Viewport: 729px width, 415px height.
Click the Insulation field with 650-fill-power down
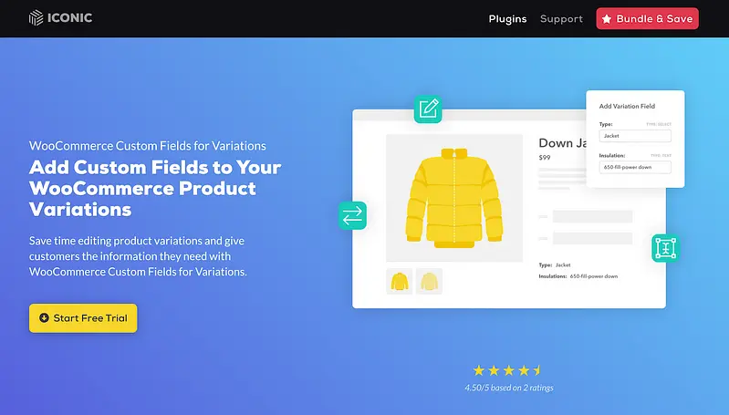click(635, 167)
